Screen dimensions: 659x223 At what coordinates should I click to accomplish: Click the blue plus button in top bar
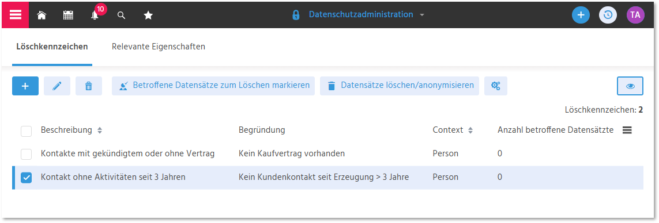[x=581, y=15]
